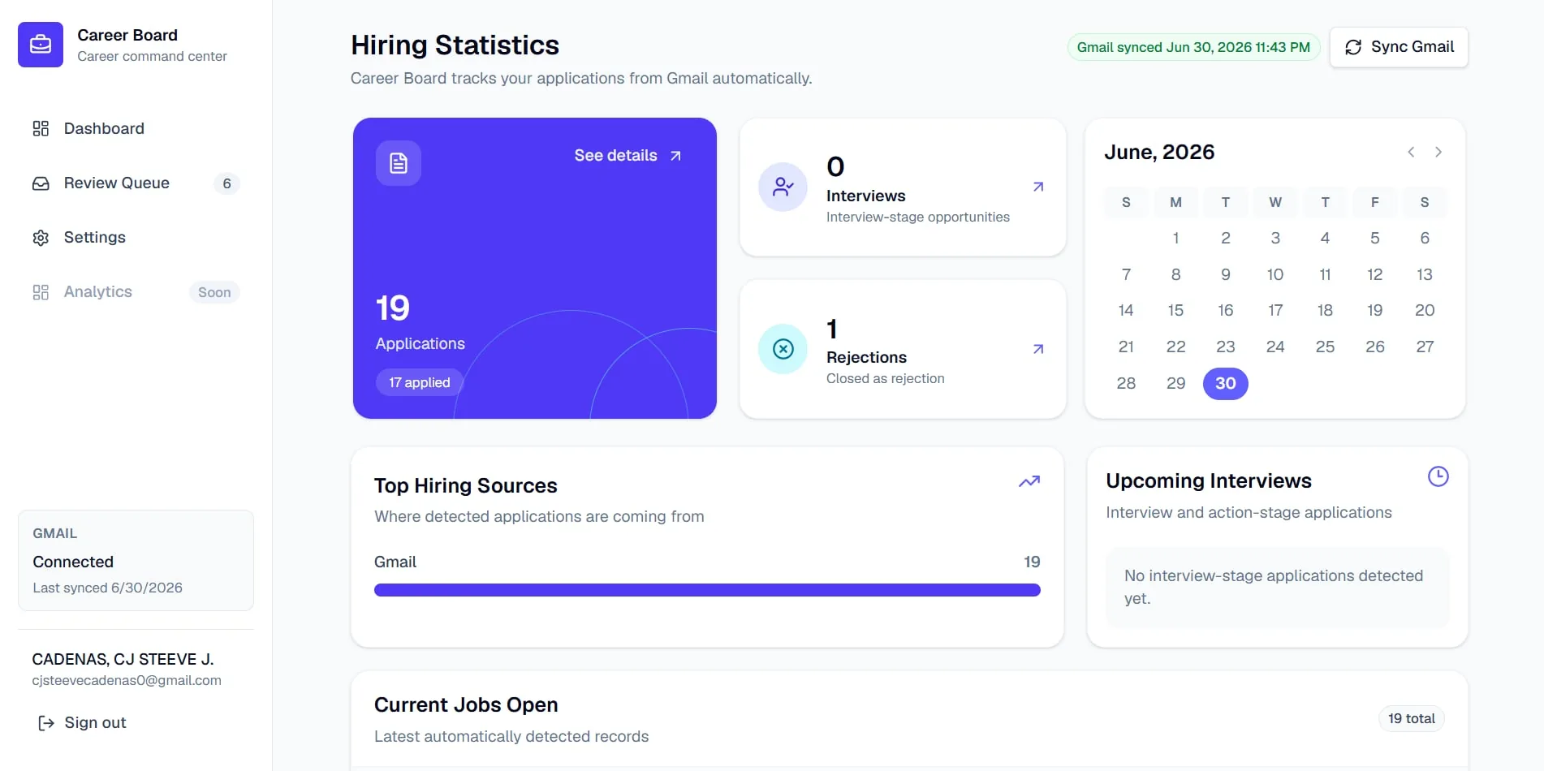Select June 30 in the calendar
Viewport: 1544px width, 771px height.
(x=1226, y=383)
